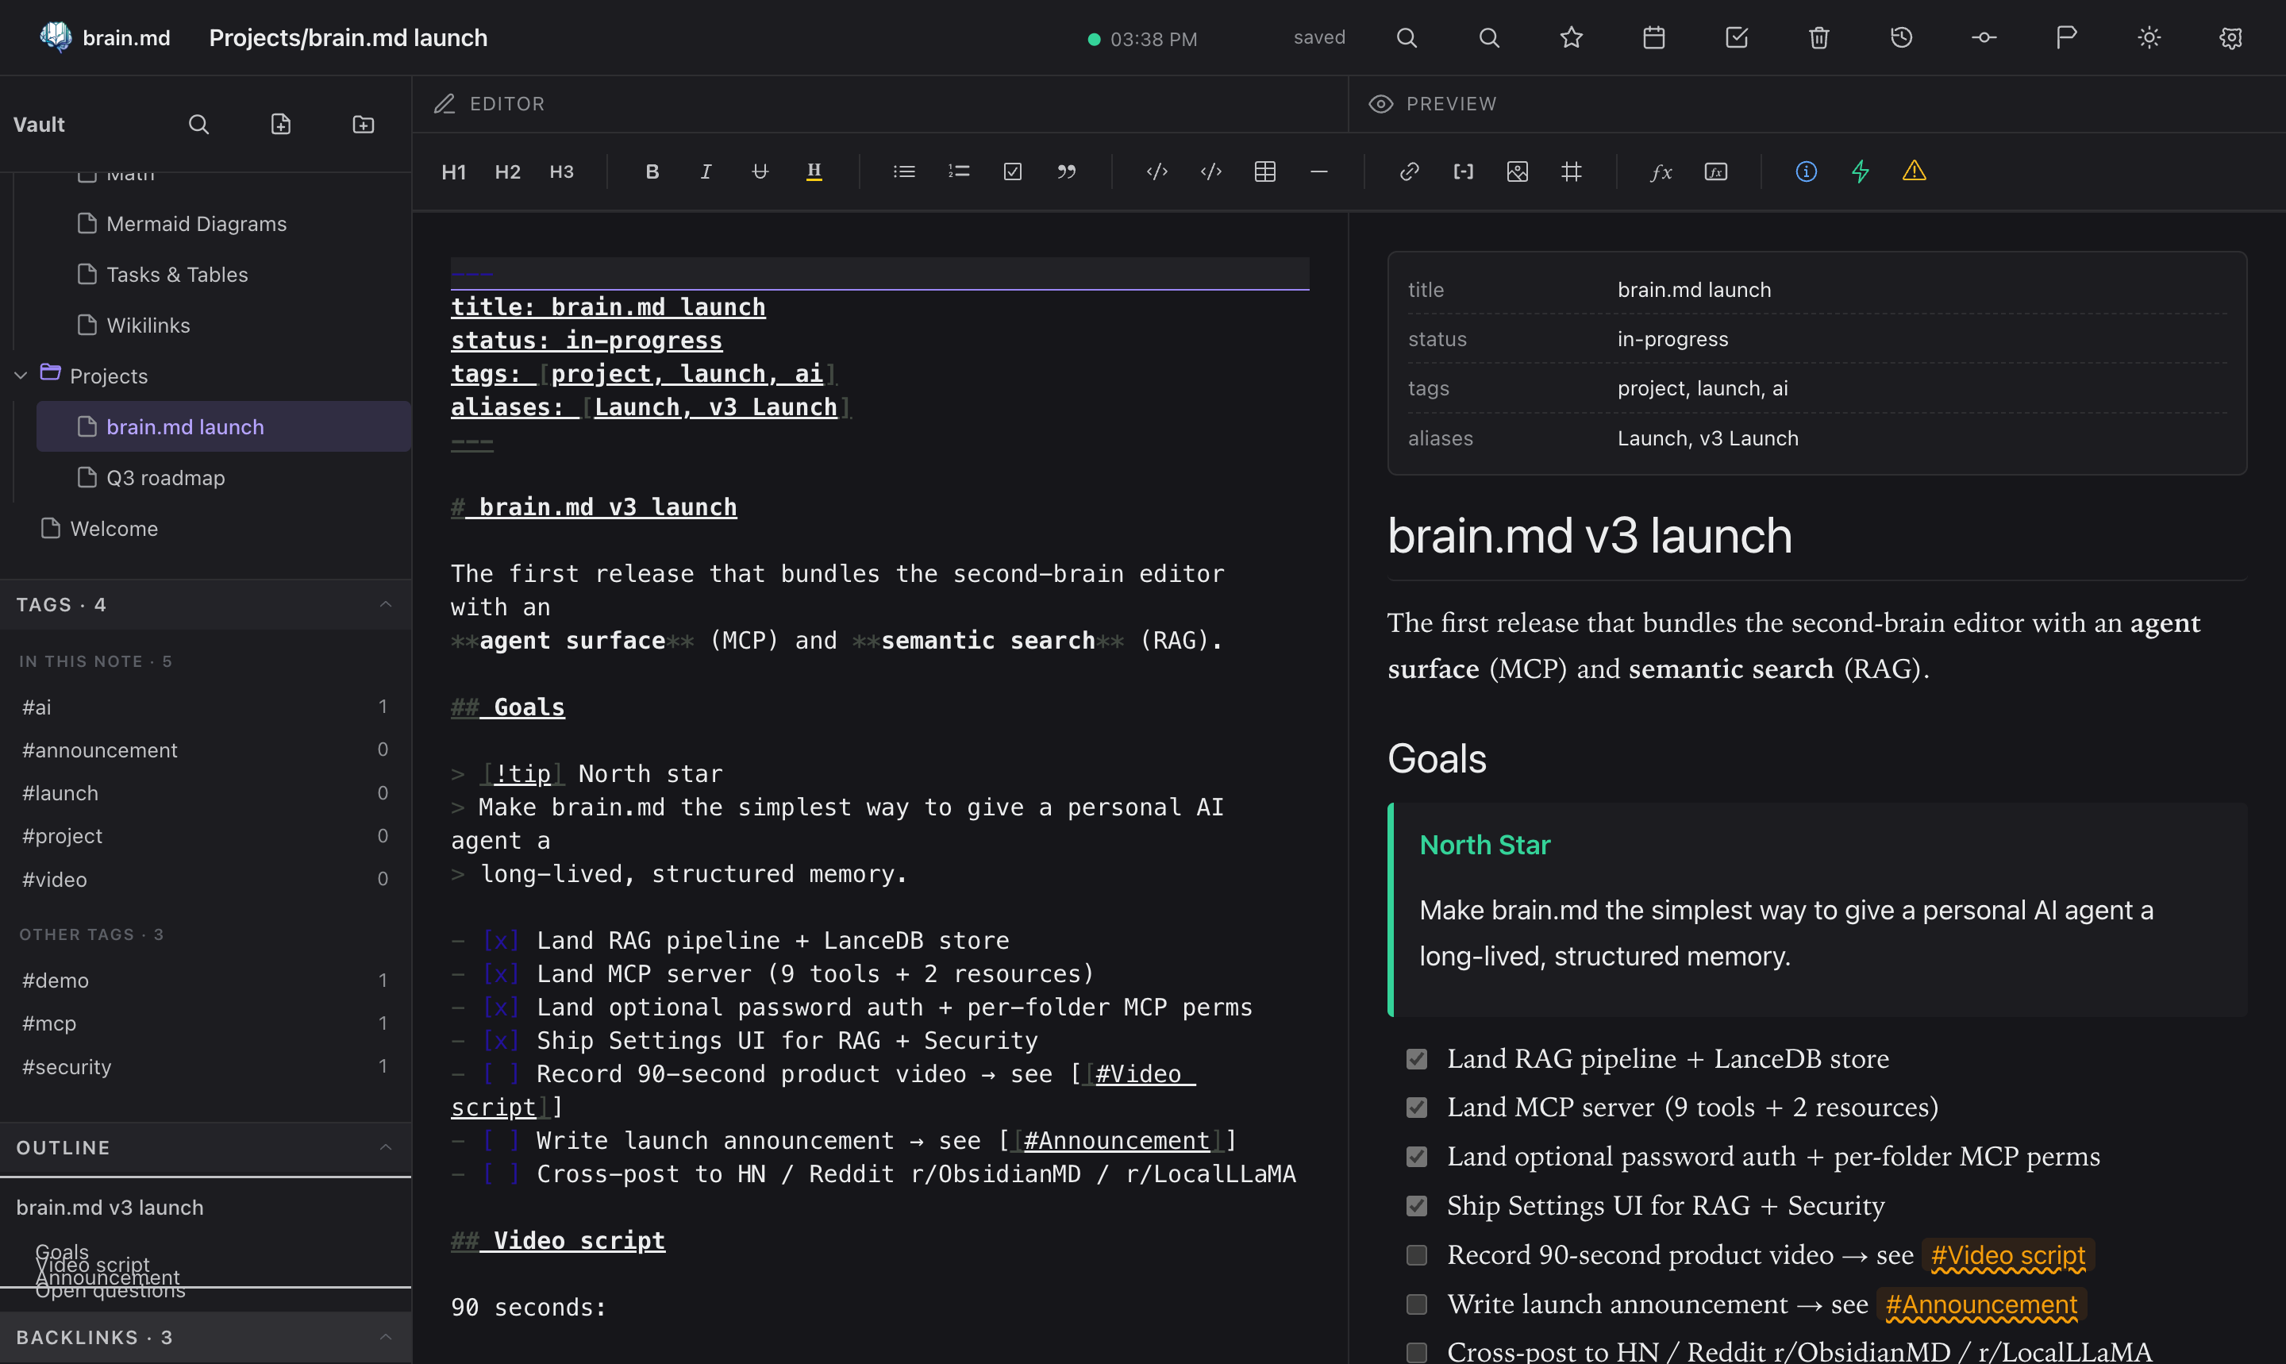
Task: Check Write launch announcement task
Action: tap(1417, 1304)
